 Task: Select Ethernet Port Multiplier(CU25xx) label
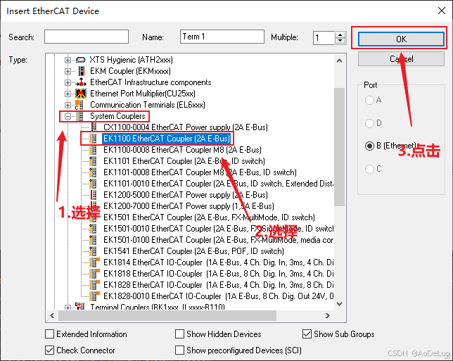143,94
